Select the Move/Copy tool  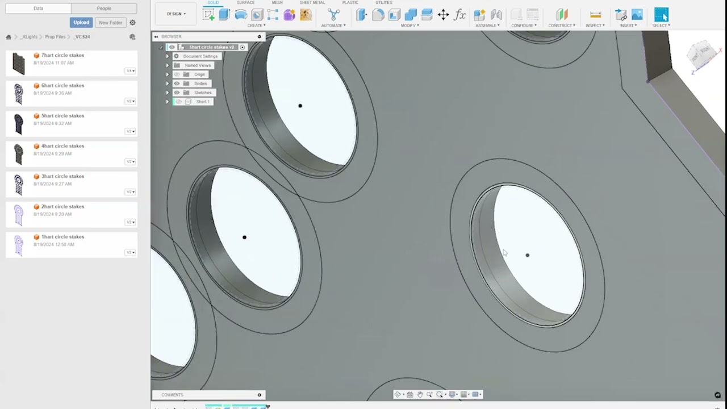pos(443,15)
